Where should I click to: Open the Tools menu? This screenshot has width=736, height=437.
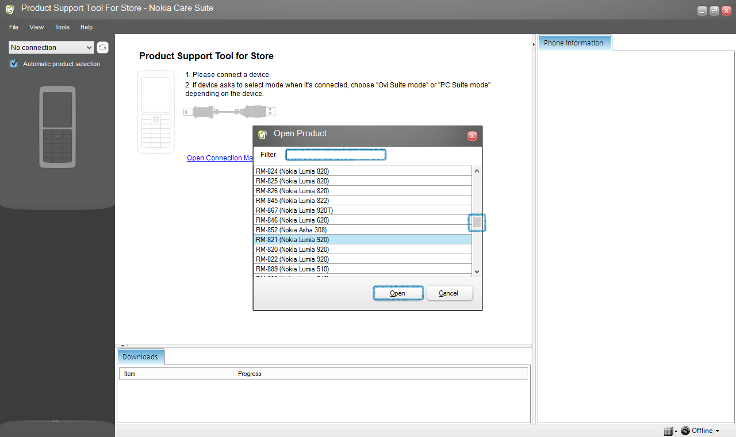(62, 27)
